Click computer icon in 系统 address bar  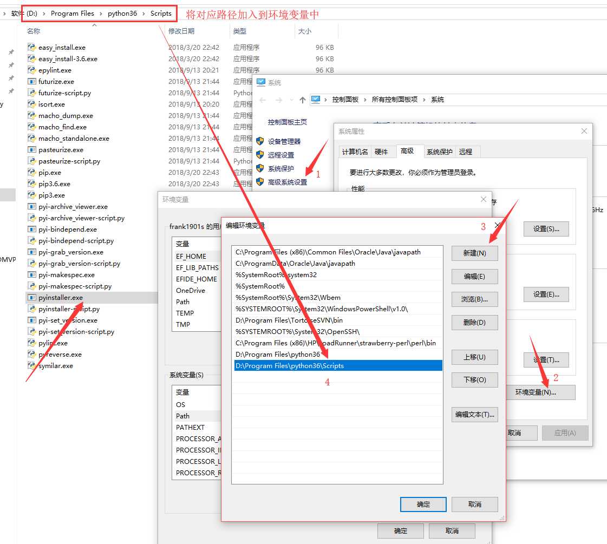click(x=316, y=100)
